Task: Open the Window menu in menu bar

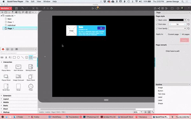Action: click(47, 2)
